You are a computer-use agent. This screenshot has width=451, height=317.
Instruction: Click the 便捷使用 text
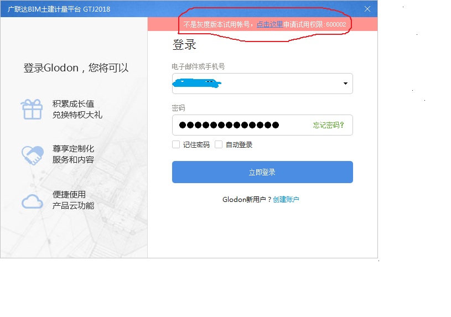[x=69, y=194]
